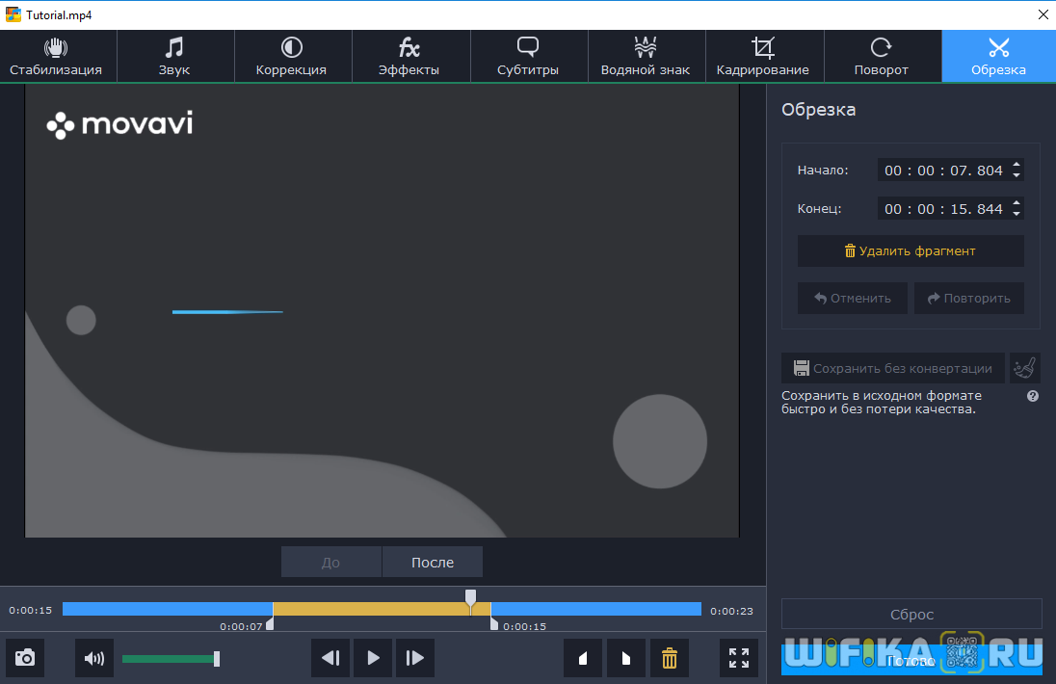Open the Водяной знак tab
This screenshot has width=1056, height=684.
click(645, 56)
